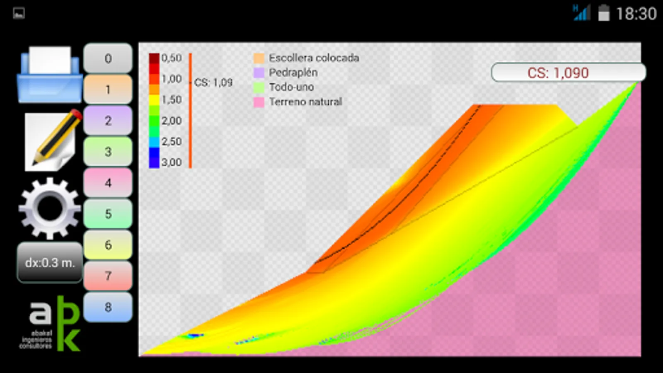The height and width of the screenshot is (373, 663).
Task: Click the Todo-uno legend label
Action: (x=291, y=87)
